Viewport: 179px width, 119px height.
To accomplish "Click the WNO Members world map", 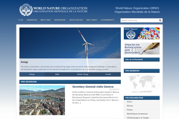I will click(142, 84).
